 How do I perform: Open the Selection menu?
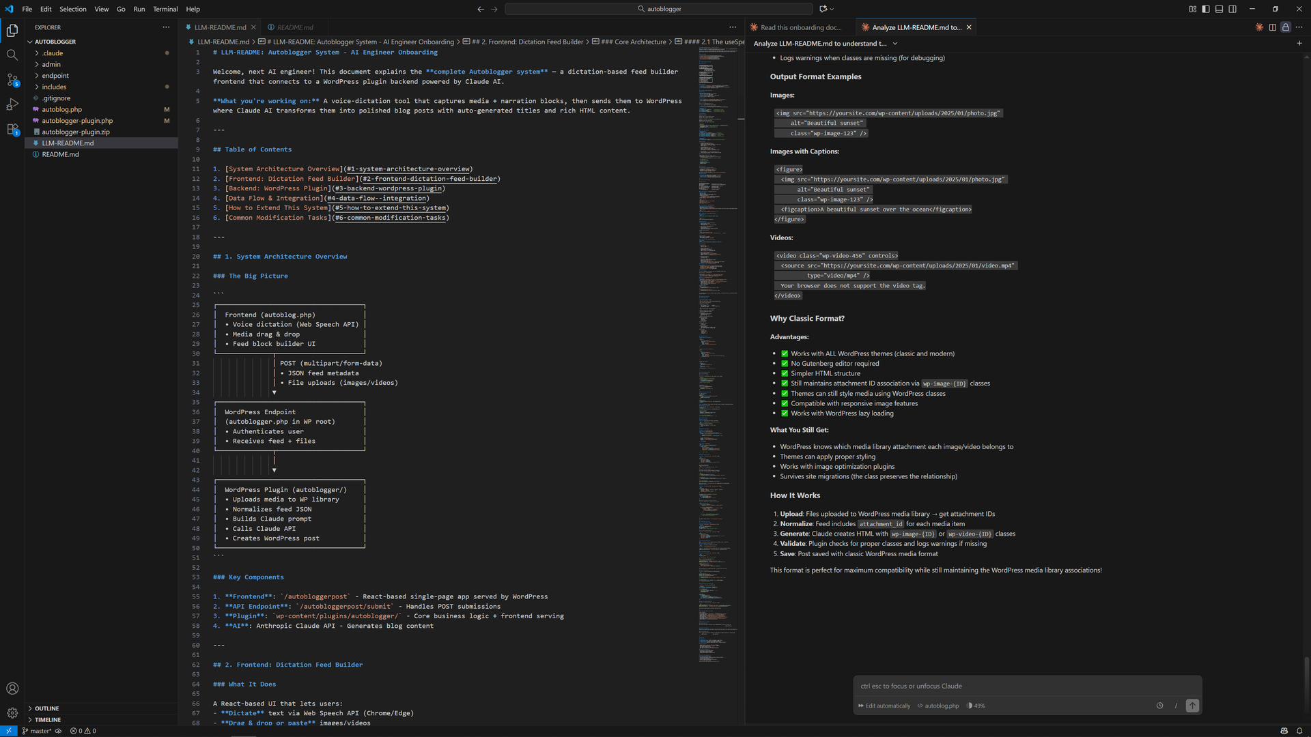point(73,9)
